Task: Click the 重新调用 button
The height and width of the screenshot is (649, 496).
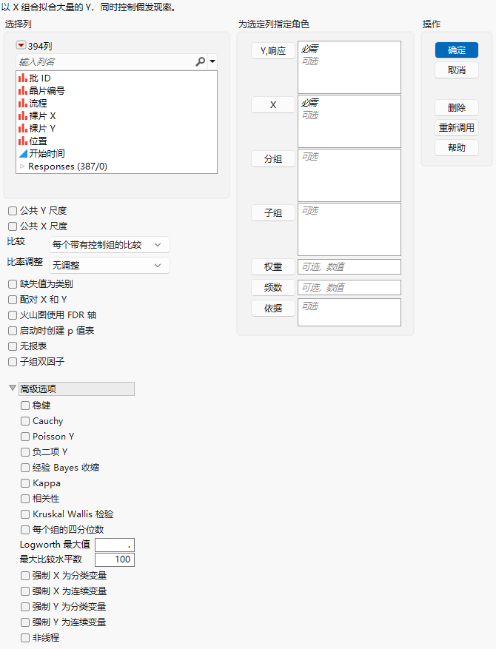Action: [457, 128]
